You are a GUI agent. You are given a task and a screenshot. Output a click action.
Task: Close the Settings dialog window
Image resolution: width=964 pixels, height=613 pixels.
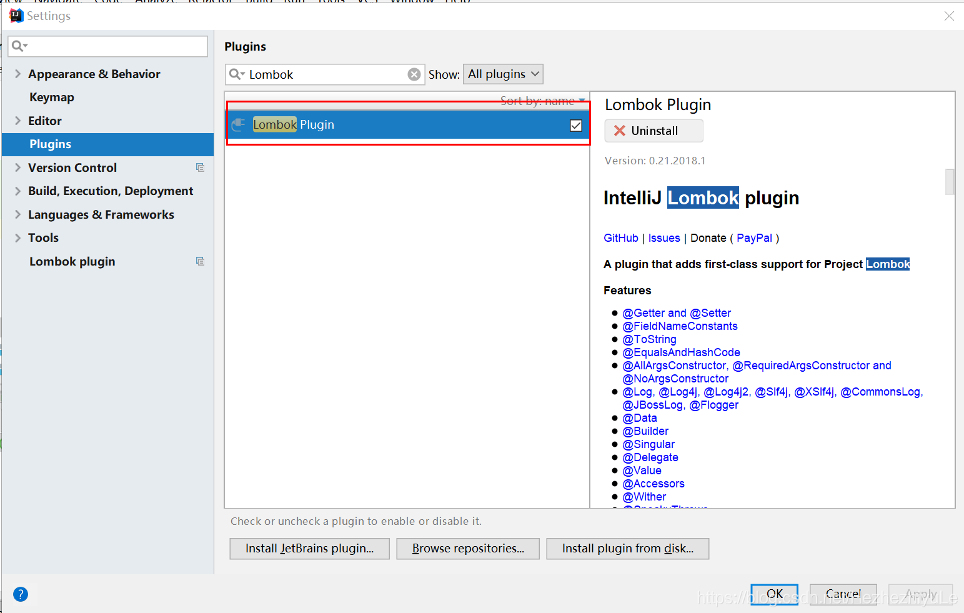tap(949, 16)
